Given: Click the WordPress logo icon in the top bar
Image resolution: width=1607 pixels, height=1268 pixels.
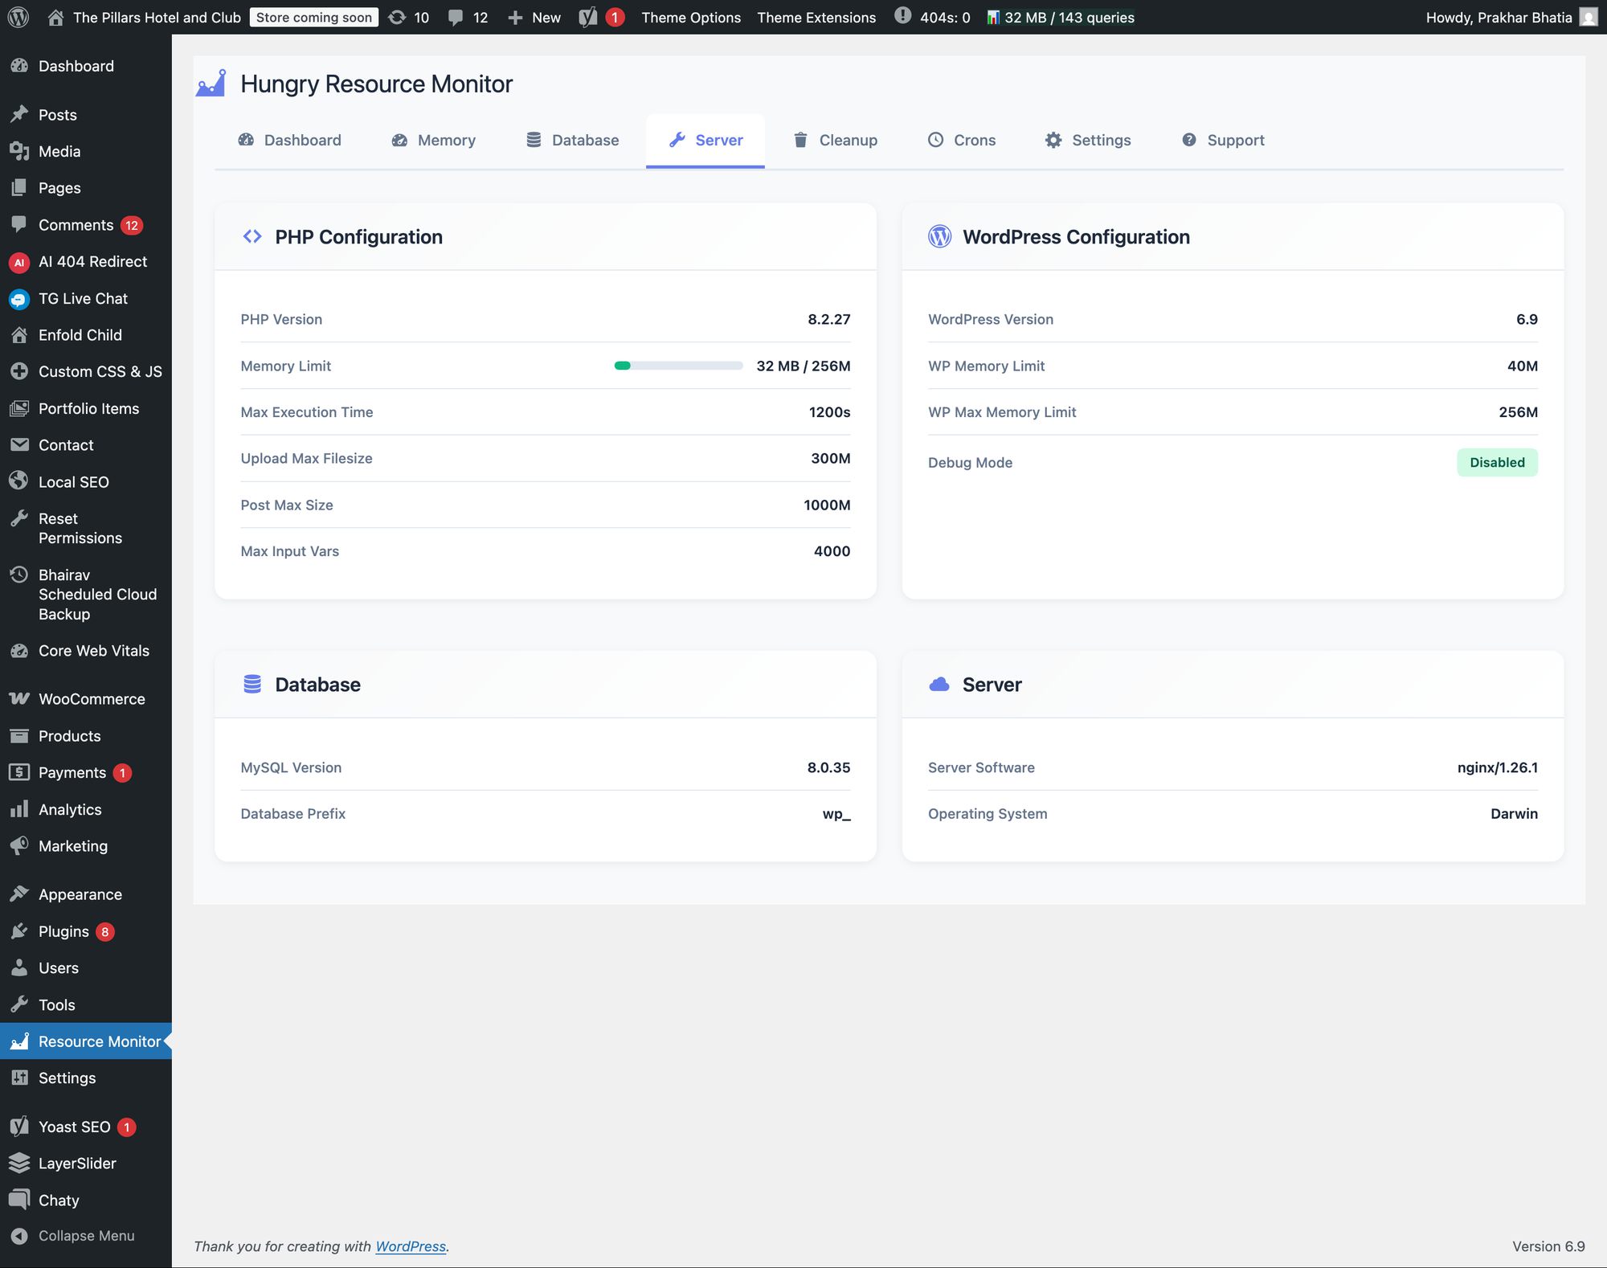Looking at the screenshot, I should pyautogui.click(x=17, y=17).
